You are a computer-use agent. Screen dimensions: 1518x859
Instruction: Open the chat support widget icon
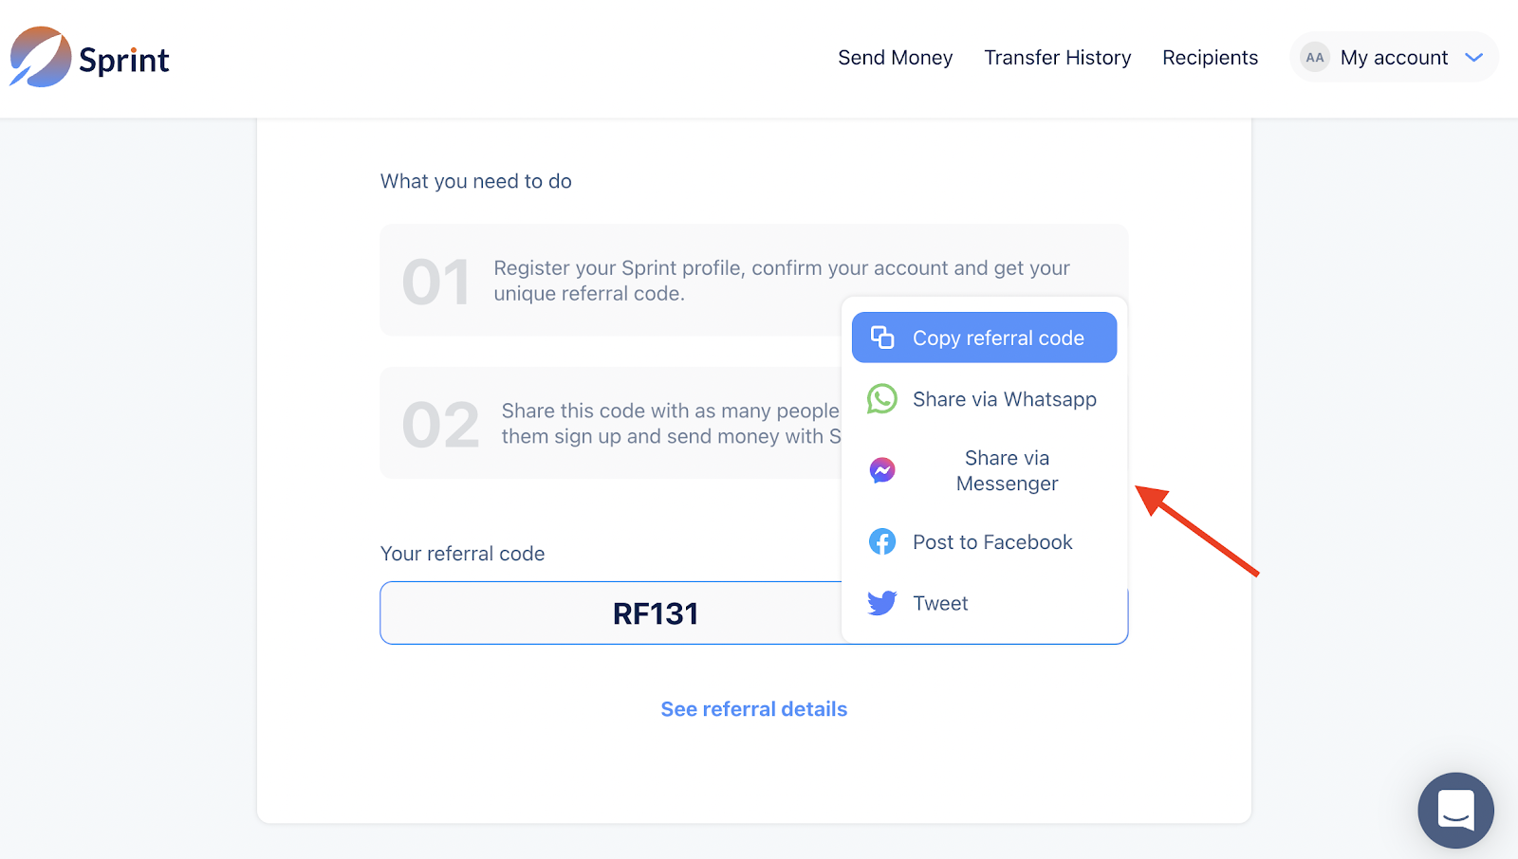[1455, 811]
